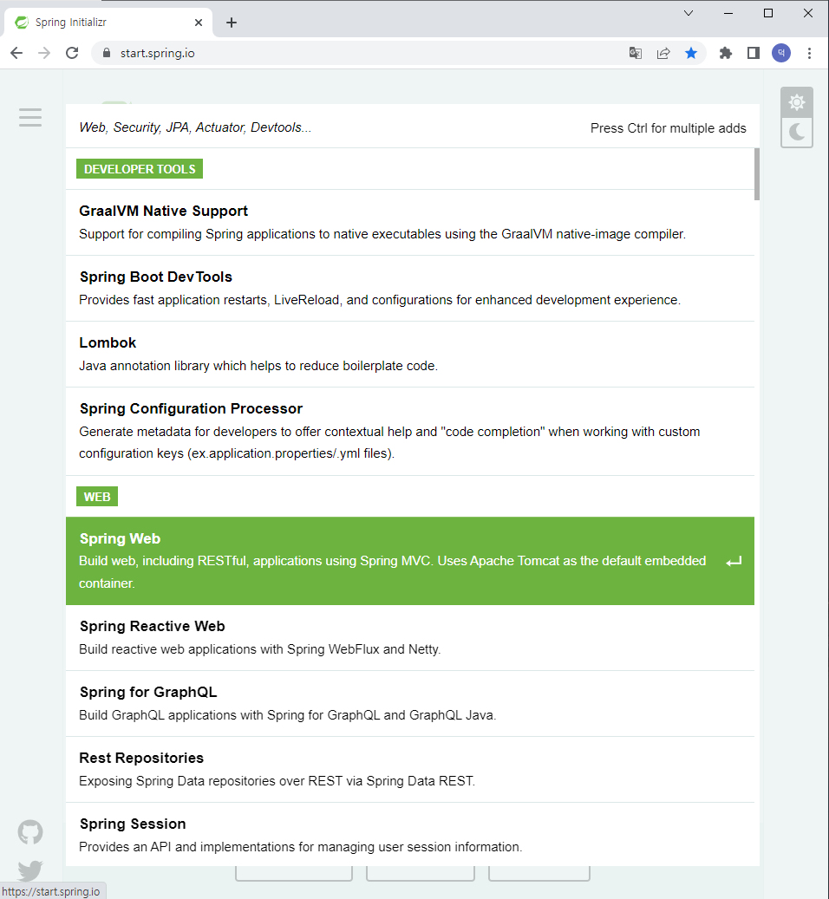Open the GitHub icon link
Viewport: 829px width, 899px height.
coord(30,832)
